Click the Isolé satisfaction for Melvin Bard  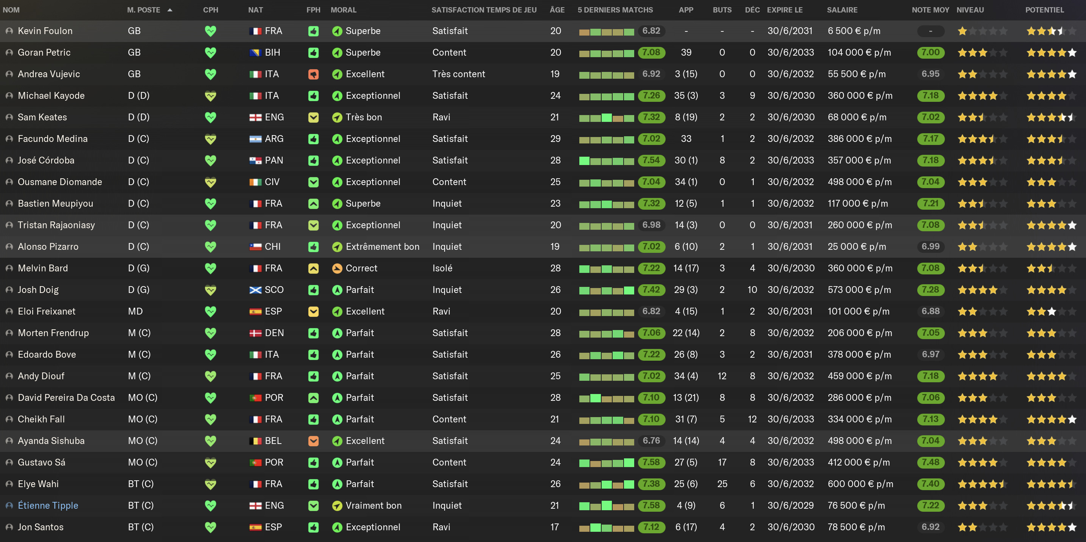pyautogui.click(x=442, y=268)
